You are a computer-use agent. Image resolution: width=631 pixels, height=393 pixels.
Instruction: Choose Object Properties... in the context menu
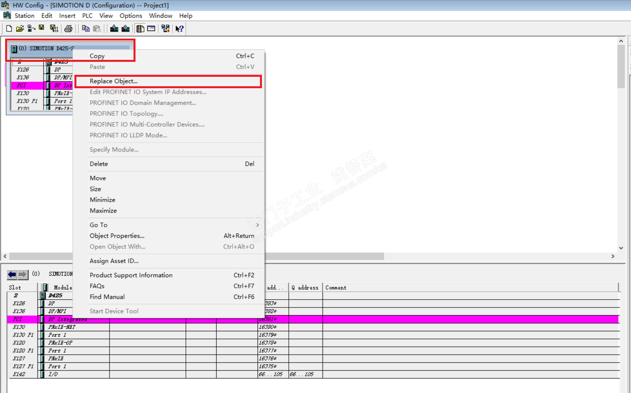pos(169,236)
